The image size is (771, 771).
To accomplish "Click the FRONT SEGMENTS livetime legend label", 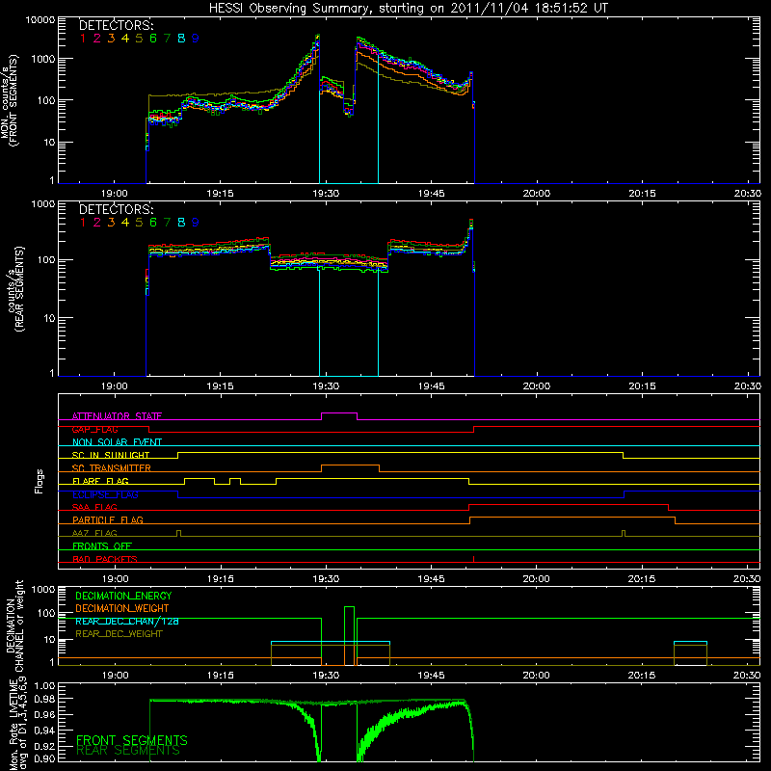I will (x=132, y=740).
